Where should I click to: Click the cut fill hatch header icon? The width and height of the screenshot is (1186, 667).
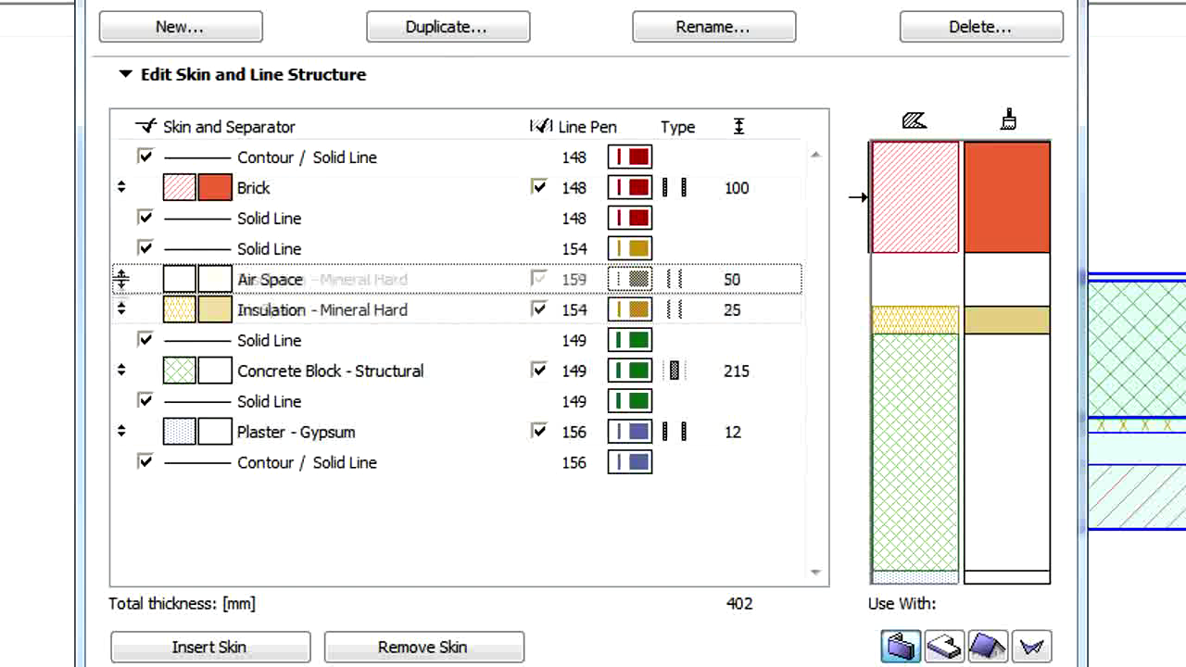pyautogui.click(x=915, y=120)
